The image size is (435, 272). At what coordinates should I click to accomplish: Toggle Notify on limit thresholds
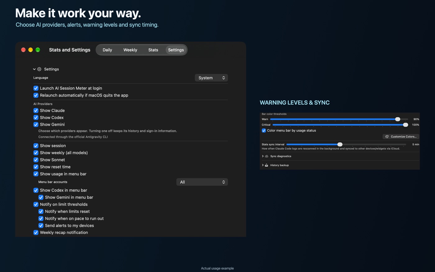[36, 204]
